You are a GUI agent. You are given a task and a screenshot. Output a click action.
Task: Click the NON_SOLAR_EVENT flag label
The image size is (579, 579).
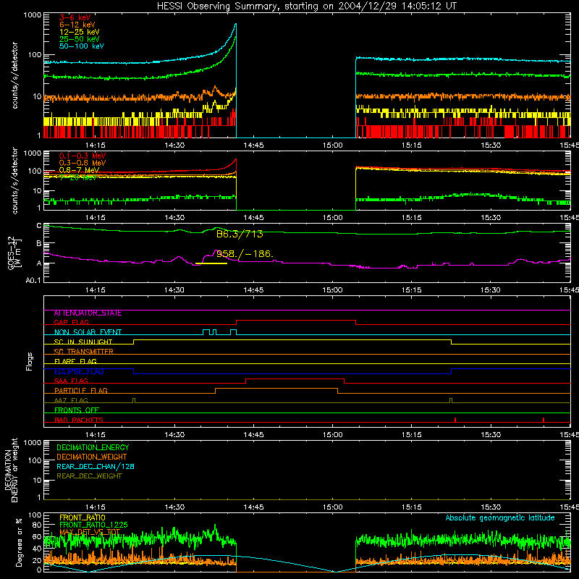click(88, 332)
